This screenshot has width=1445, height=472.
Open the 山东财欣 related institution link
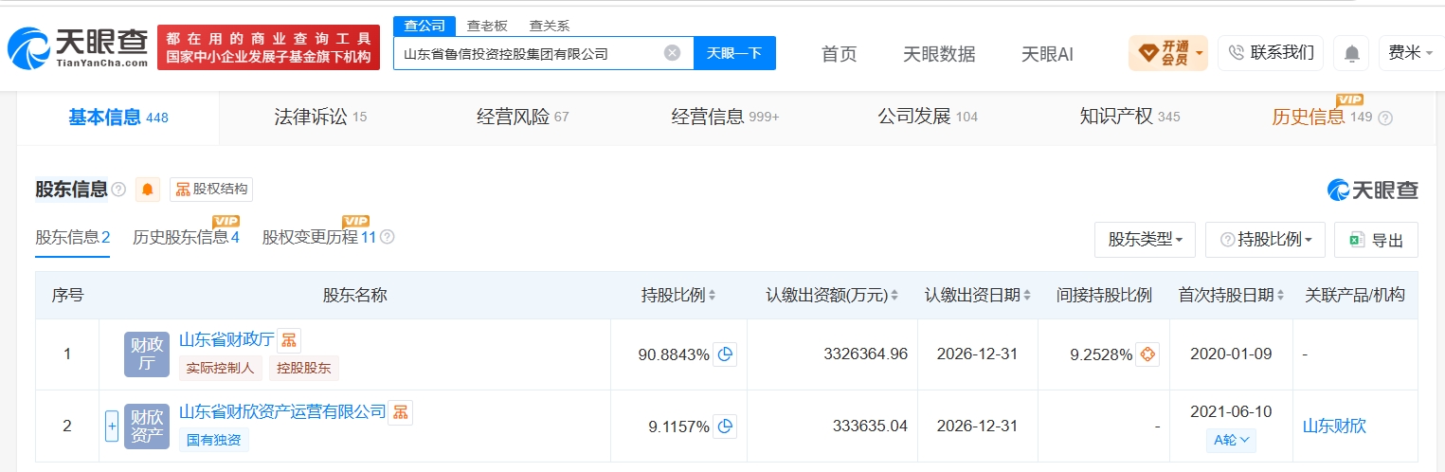pos(1334,427)
